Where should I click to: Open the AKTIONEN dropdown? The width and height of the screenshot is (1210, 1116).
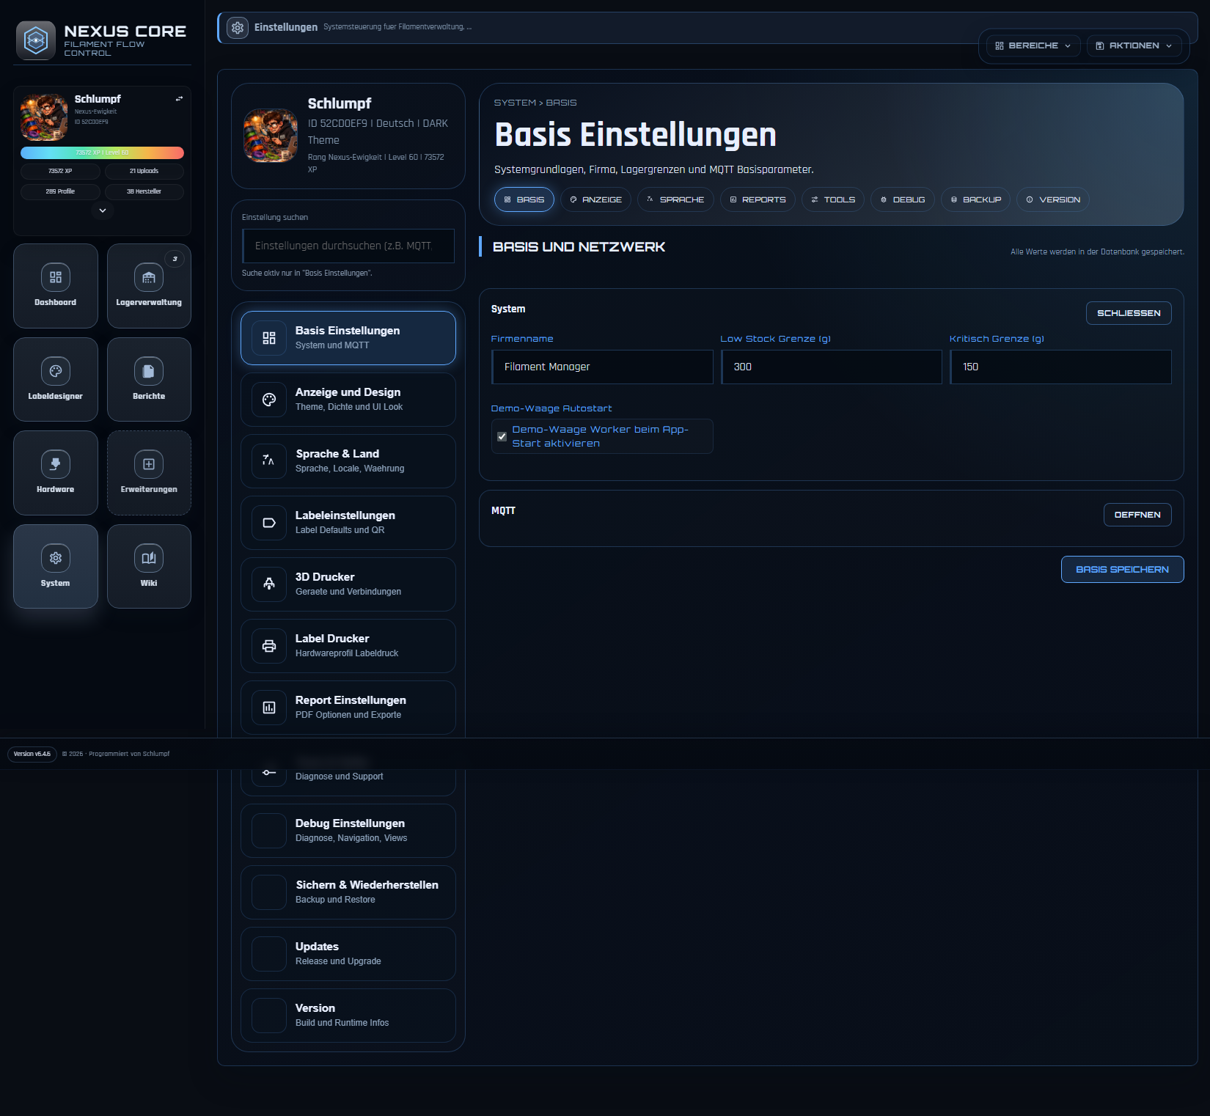tap(1134, 45)
